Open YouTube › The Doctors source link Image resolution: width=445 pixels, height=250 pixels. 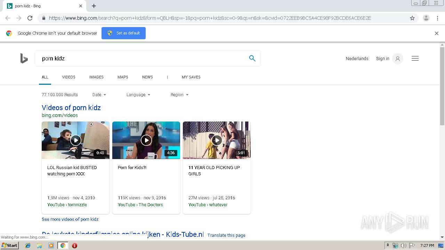(140, 205)
